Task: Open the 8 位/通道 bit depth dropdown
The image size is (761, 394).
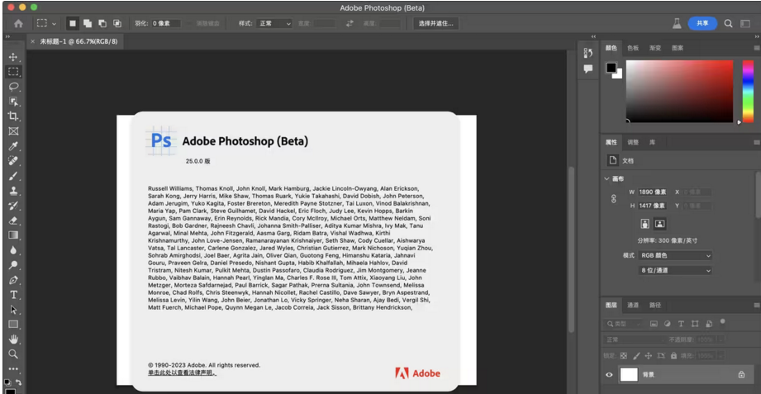Action: pos(675,270)
